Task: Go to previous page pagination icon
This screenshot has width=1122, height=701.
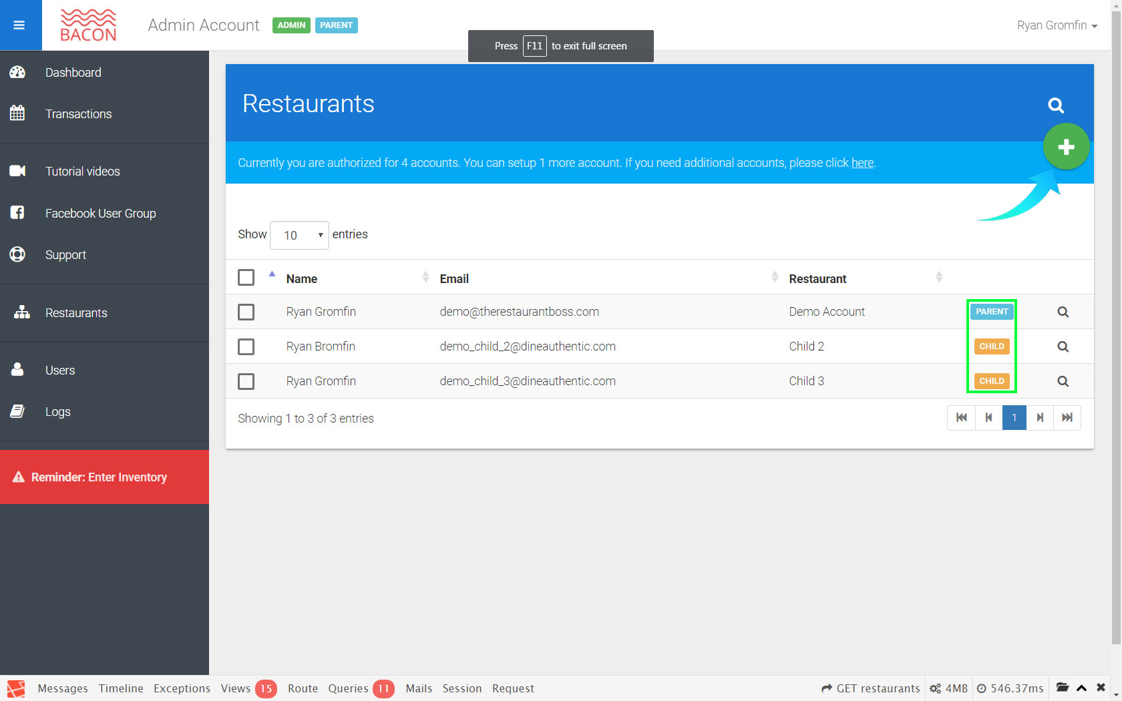Action: point(988,418)
